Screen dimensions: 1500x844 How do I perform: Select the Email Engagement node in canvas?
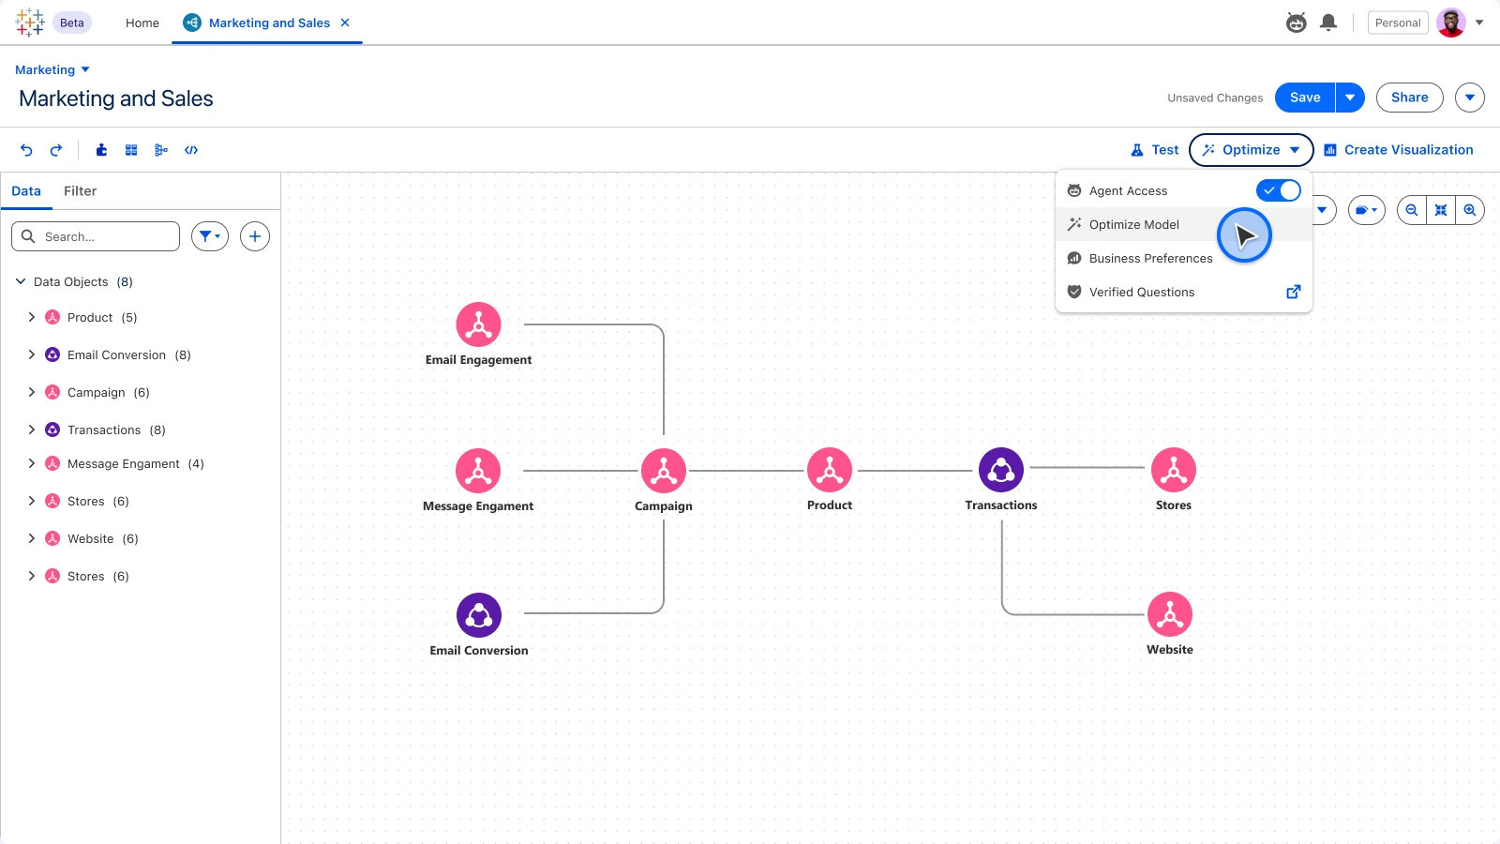pyautogui.click(x=478, y=324)
